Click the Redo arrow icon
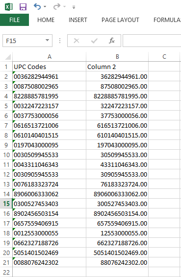This screenshot has width=181, height=277. tap(57, 7)
